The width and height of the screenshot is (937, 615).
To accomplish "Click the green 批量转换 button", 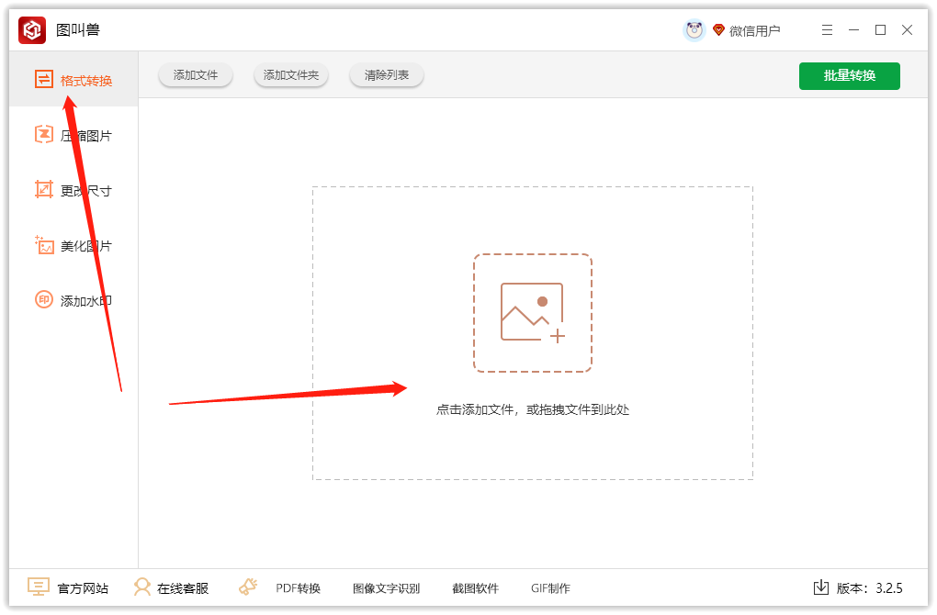I will (849, 75).
